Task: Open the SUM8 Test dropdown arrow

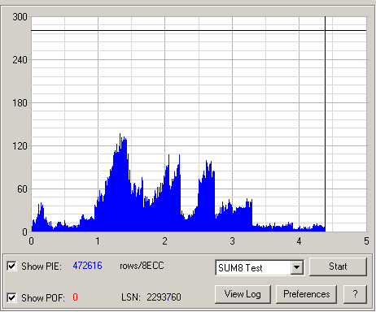Action: pos(297,268)
